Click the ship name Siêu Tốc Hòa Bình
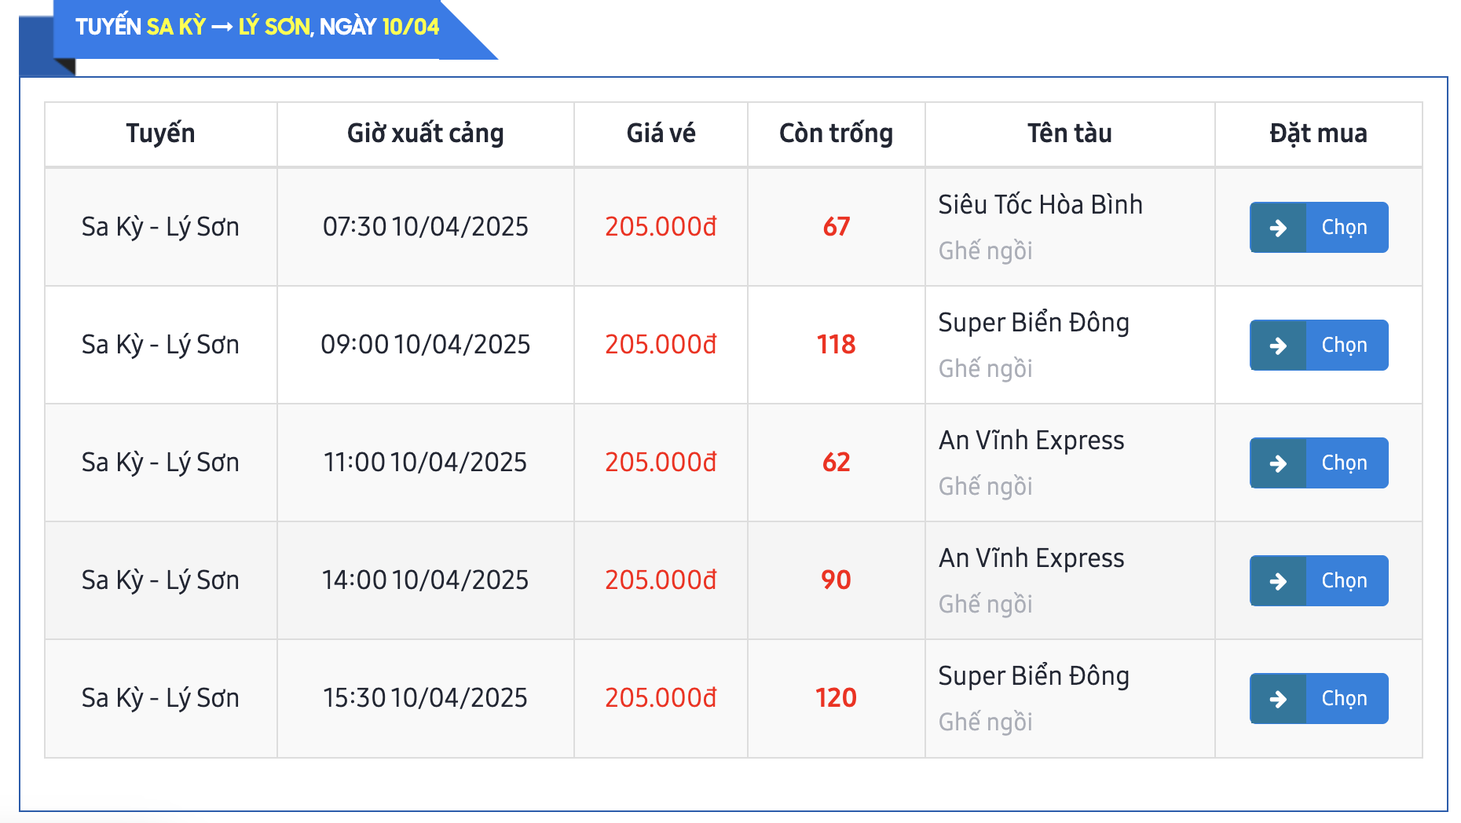Viewport: 1461px width, 823px height. [x=1040, y=205]
